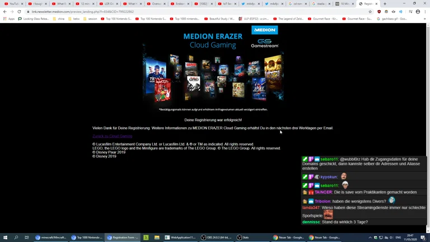Switch to the WebApplication11 taskbar window
The height and width of the screenshot is (242, 430).
pos(180,238)
